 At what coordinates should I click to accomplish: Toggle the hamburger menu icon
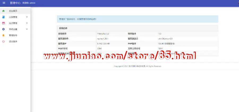(4, 3)
